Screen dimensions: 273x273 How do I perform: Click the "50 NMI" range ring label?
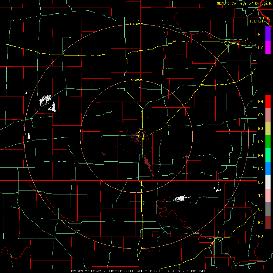pyautogui.click(x=136, y=80)
